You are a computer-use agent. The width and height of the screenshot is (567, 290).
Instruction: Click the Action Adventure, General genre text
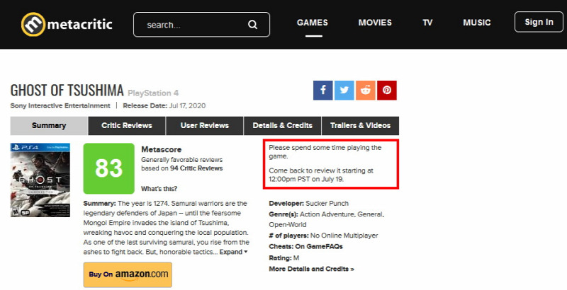(x=342, y=214)
